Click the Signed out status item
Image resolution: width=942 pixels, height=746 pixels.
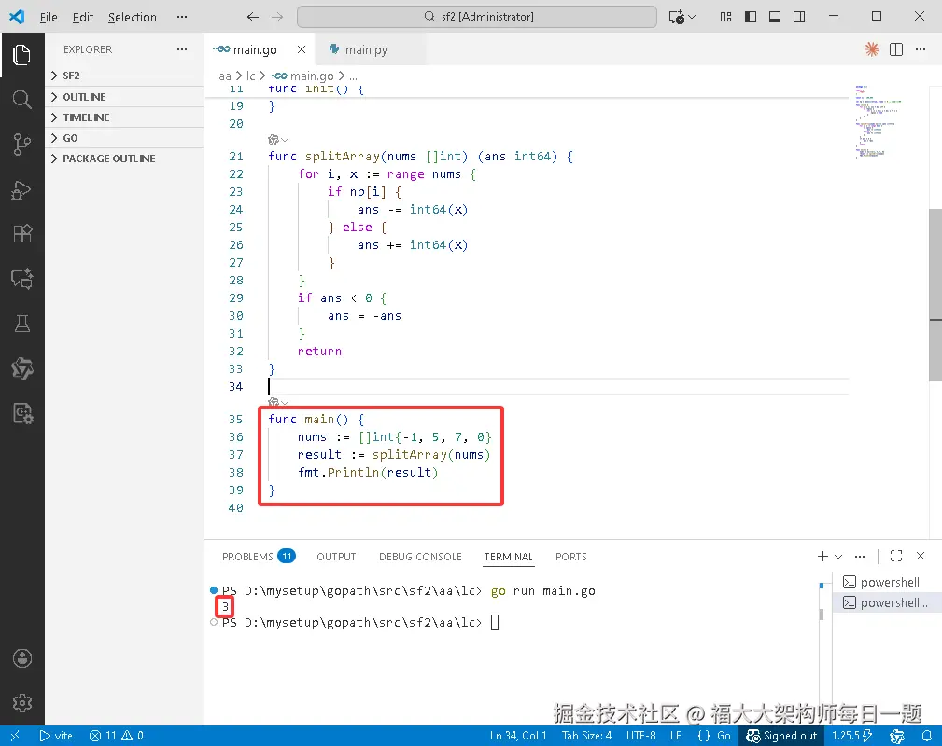781,736
